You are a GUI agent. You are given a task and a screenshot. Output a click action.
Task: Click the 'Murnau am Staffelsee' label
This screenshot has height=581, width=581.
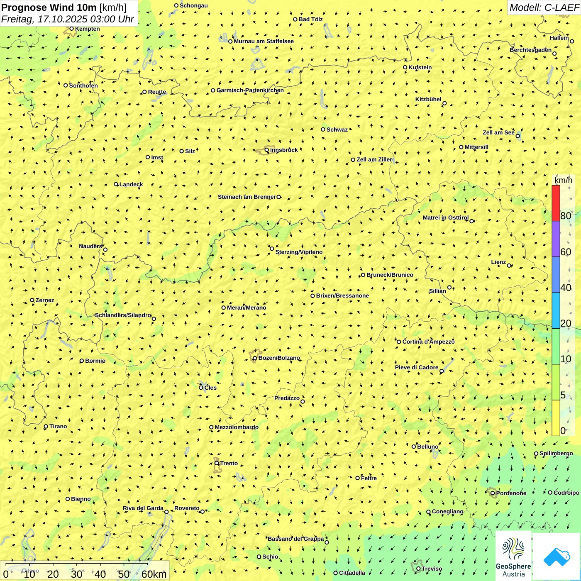click(264, 41)
